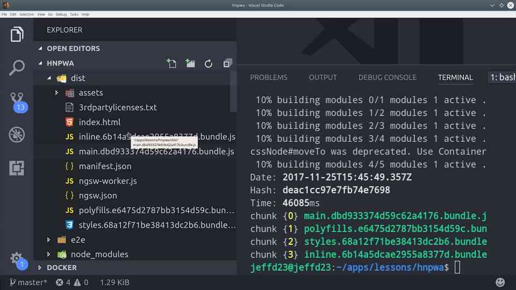Expand the DOCKER section
The height and width of the screenshot is (290, 516).
click(61, 267)
